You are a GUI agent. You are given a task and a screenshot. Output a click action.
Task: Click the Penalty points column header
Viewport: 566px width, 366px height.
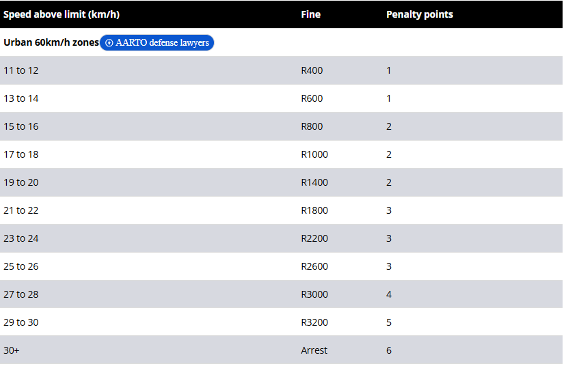point(419,14)
